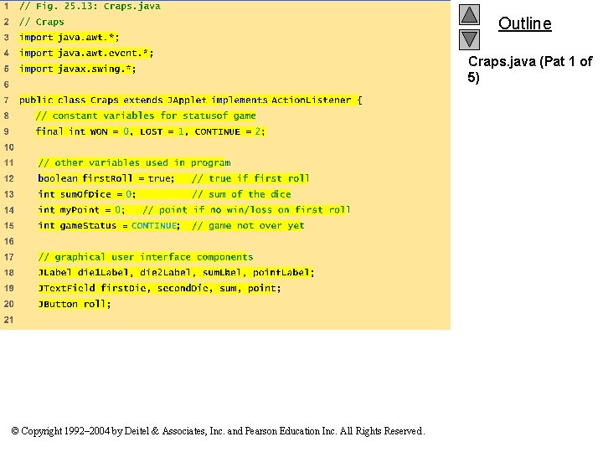This screenshot has height=452, width=603.
Task: Click the 'int gameStatus = CONTINUE;' statement
Action: pyautogui.click(x=109, y=226)
